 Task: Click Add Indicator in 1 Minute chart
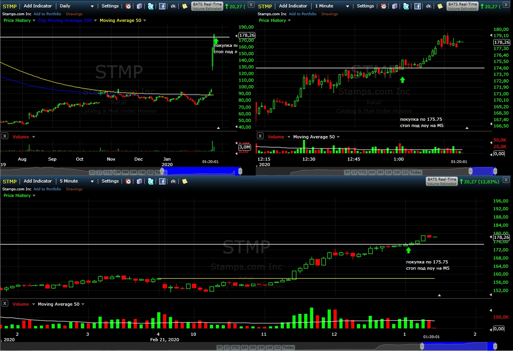click(x=293, y=6)
